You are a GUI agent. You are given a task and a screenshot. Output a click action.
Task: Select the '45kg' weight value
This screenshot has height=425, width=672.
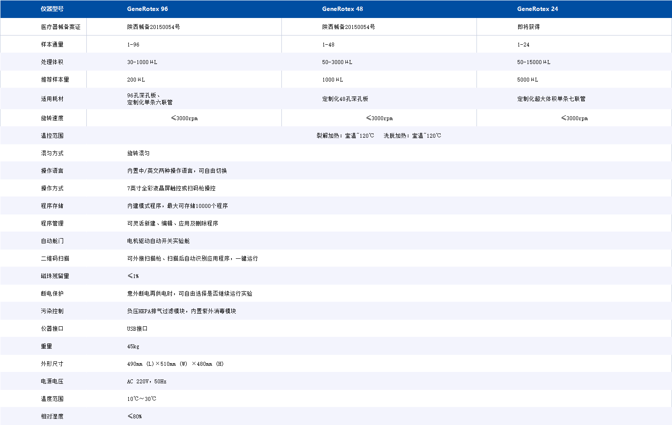[133, 346]
